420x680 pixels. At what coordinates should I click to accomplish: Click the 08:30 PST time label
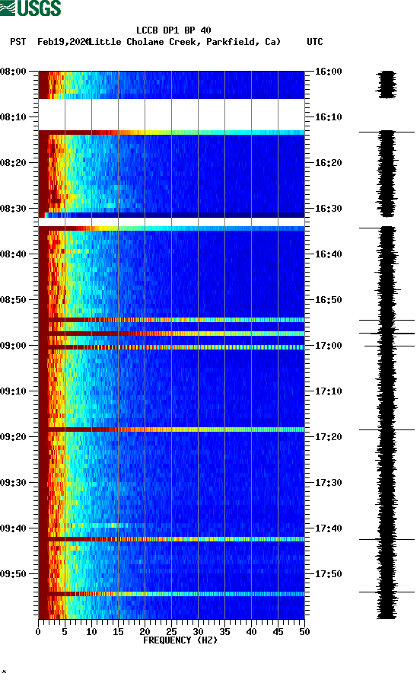pyautogui.click(x=13, y=208)
